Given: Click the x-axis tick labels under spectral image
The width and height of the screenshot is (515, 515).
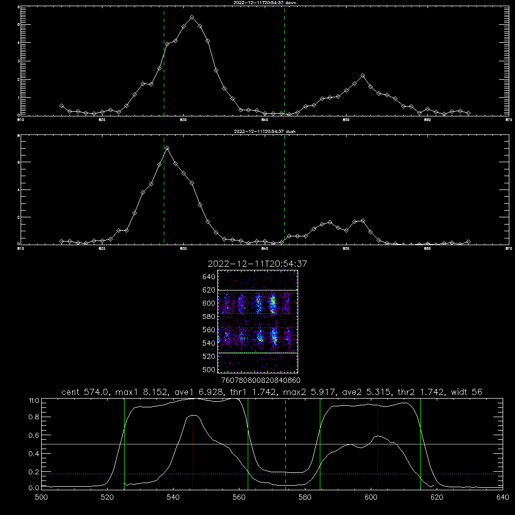Looking at the screenshot, I should pos(261,381).
